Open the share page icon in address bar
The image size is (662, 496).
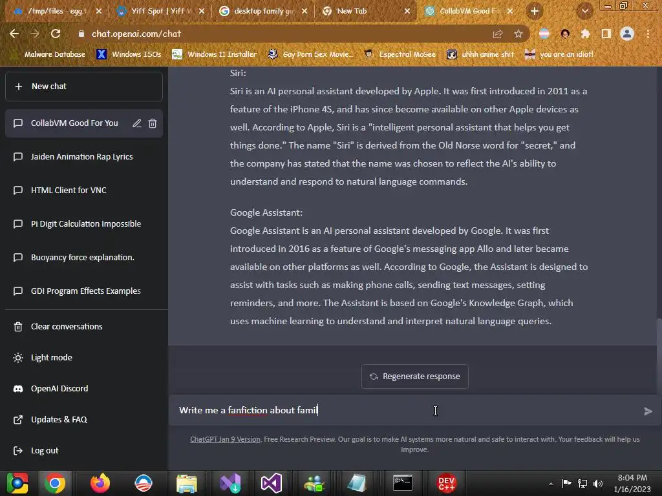[x=498, y=34]
